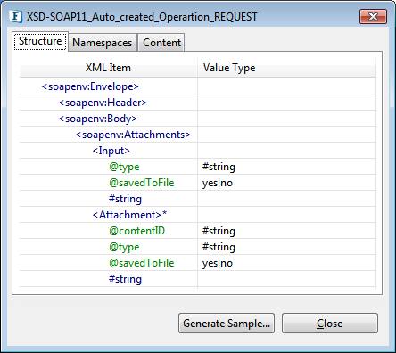The height and width of the screenshot is (353, 396).
Task: Click the XML Item column header
Action: [x=108, y=68]
